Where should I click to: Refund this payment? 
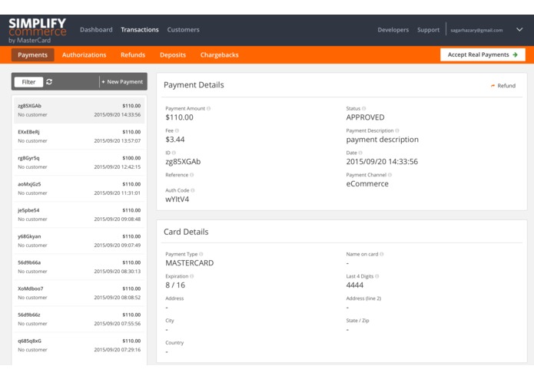[503, 86]
